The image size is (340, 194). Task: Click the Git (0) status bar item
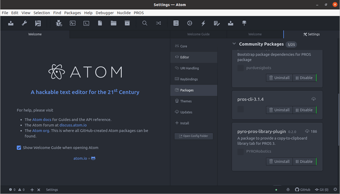(x=322, y=190)
